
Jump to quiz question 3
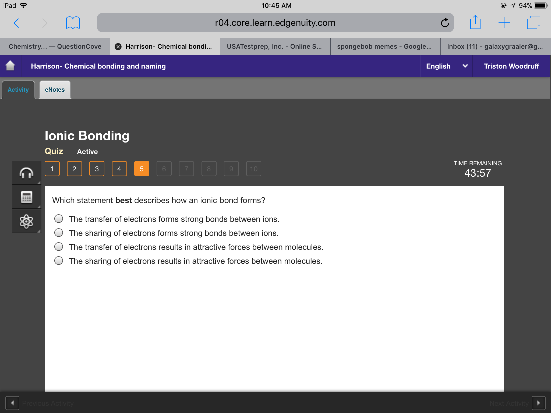97,169
